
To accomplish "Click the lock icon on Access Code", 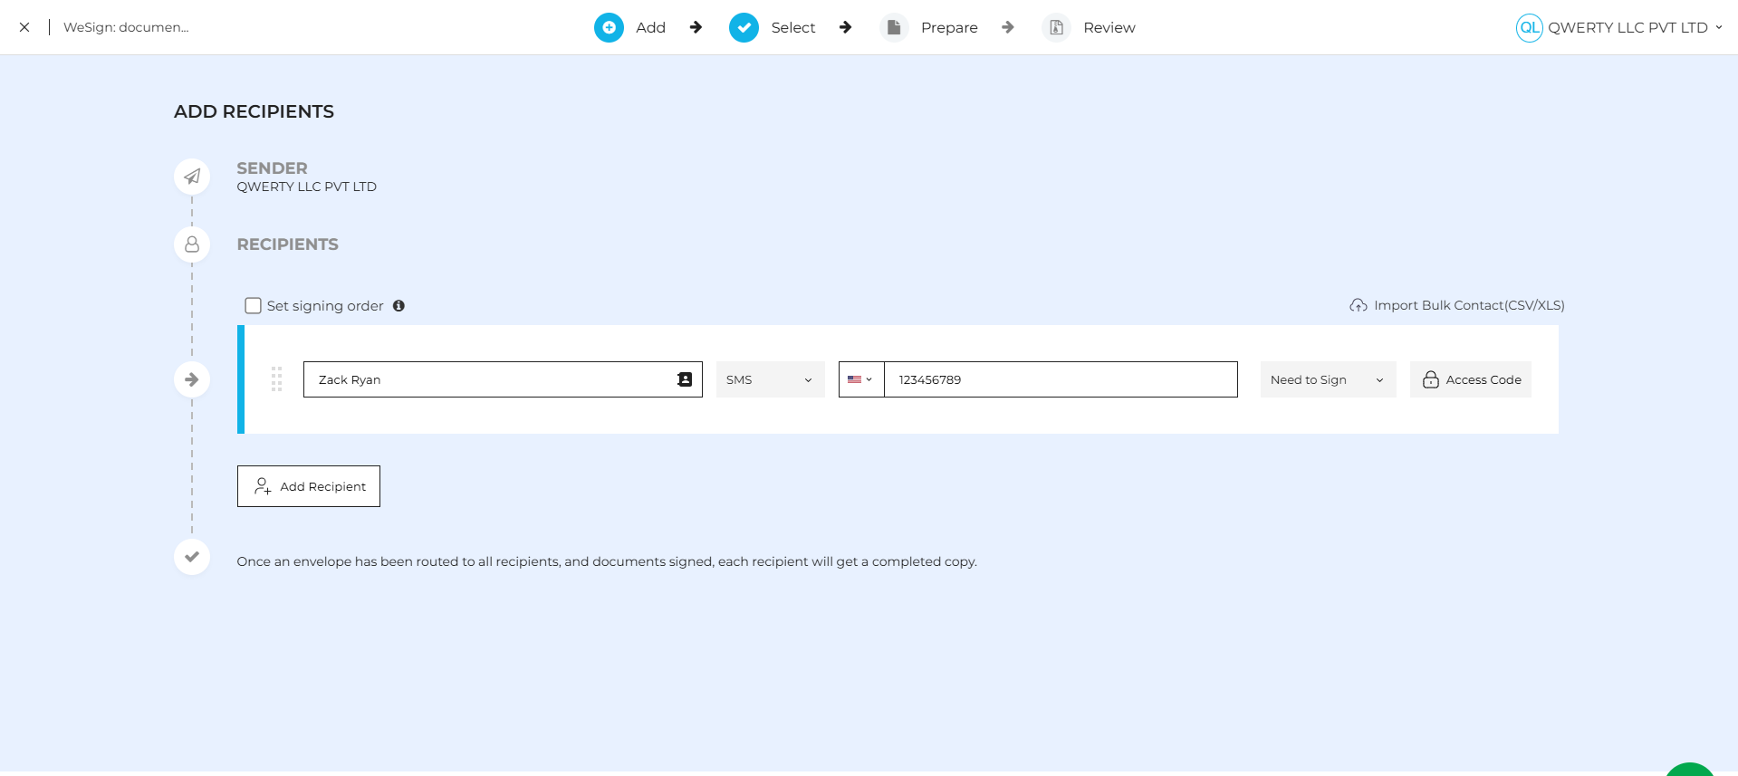I will point(1430,379).
